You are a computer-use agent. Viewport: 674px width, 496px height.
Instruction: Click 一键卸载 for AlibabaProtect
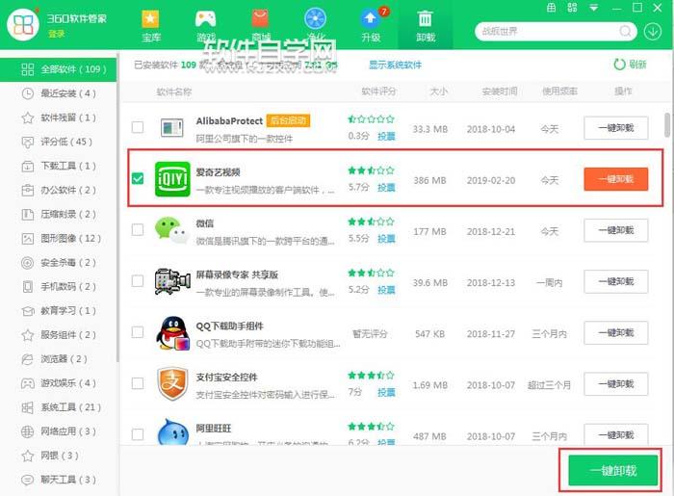[616, 128]
